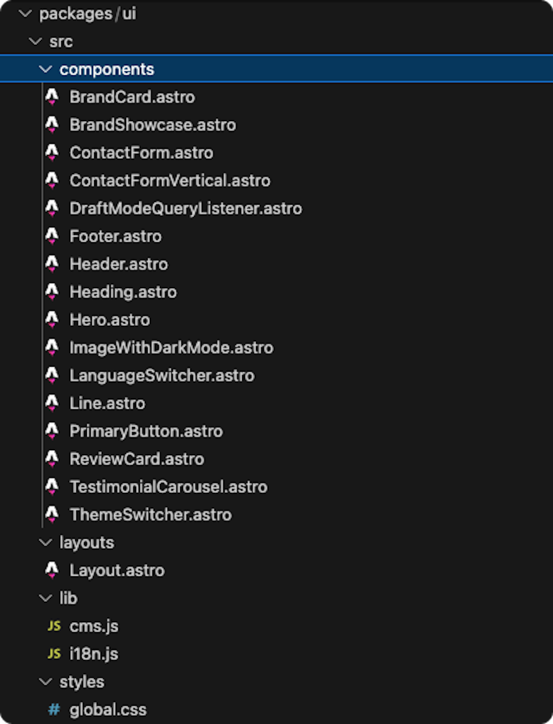Click the Astro icon beside Hero.astro

tap(52, 320)
